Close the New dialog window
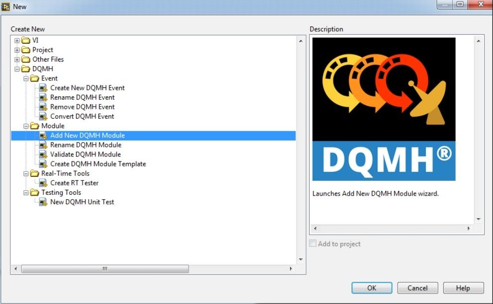The height and width of the screenshot is (304, 493). pyautogui.click(x=480, y=4)
